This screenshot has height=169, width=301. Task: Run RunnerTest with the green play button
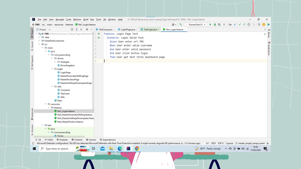[x=210, y=24]
